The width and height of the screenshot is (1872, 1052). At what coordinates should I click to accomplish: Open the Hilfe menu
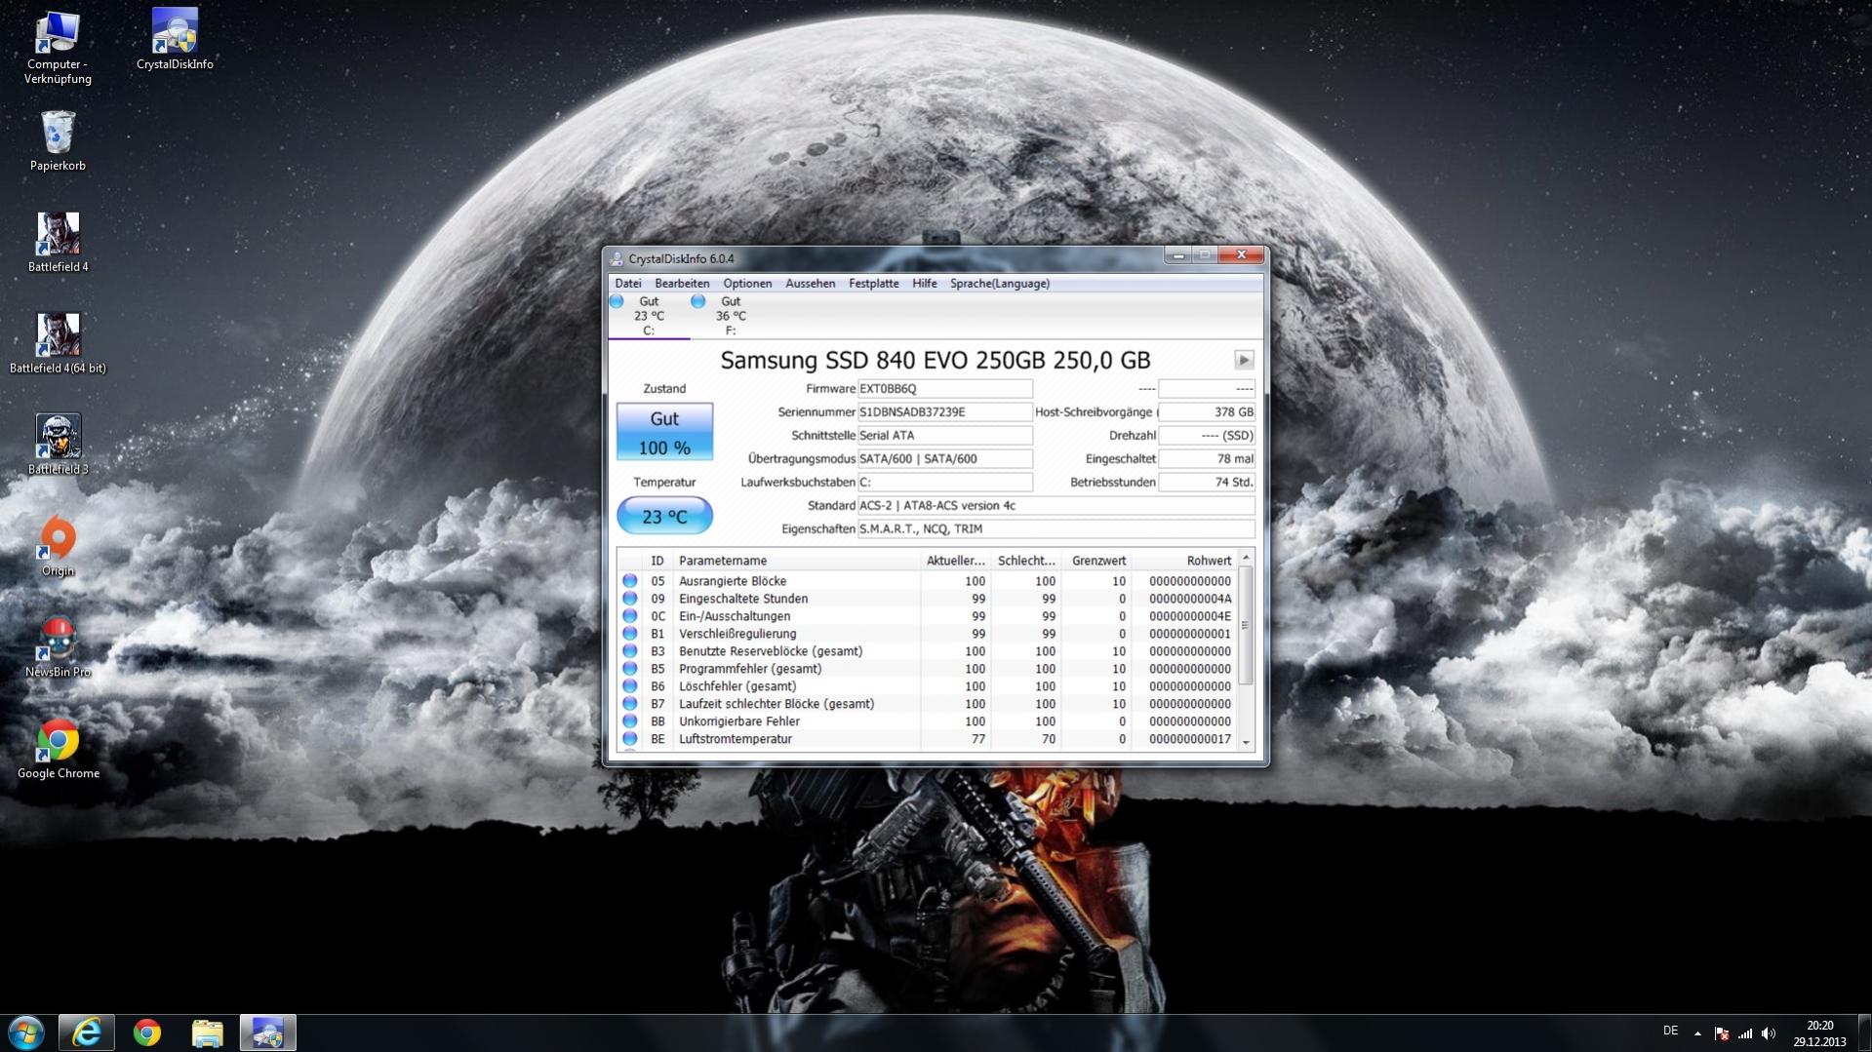pyautogui.click(x=924, y=284)
